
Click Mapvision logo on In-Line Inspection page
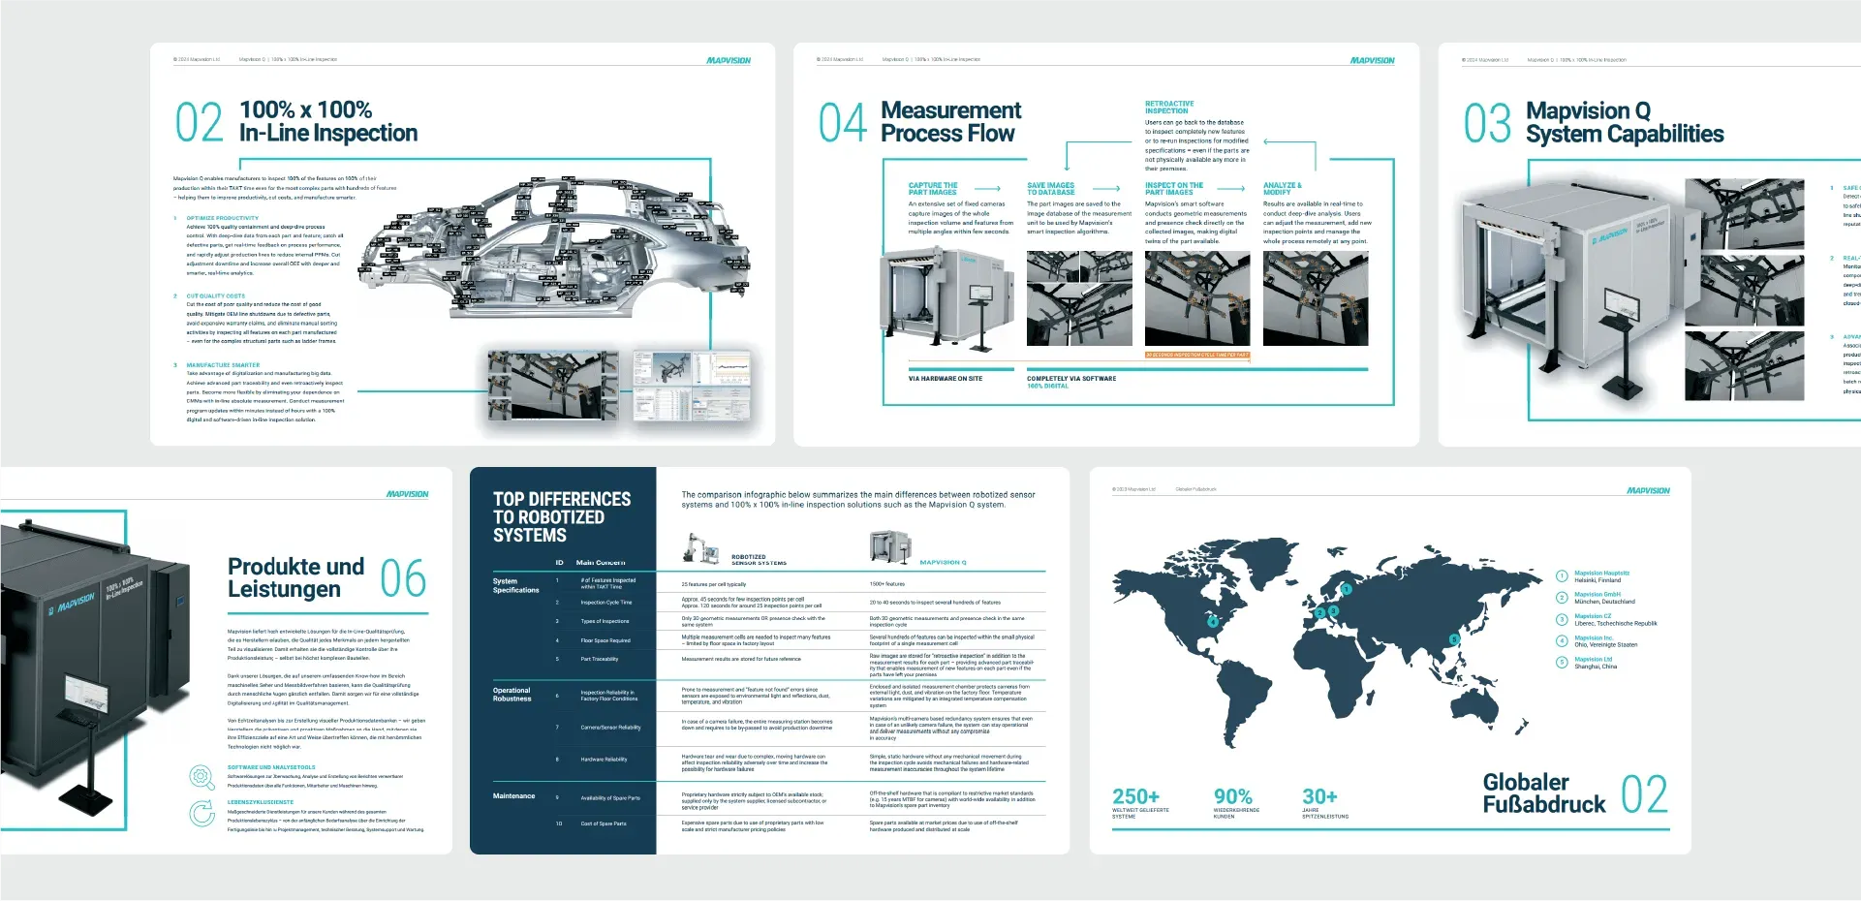729,60
